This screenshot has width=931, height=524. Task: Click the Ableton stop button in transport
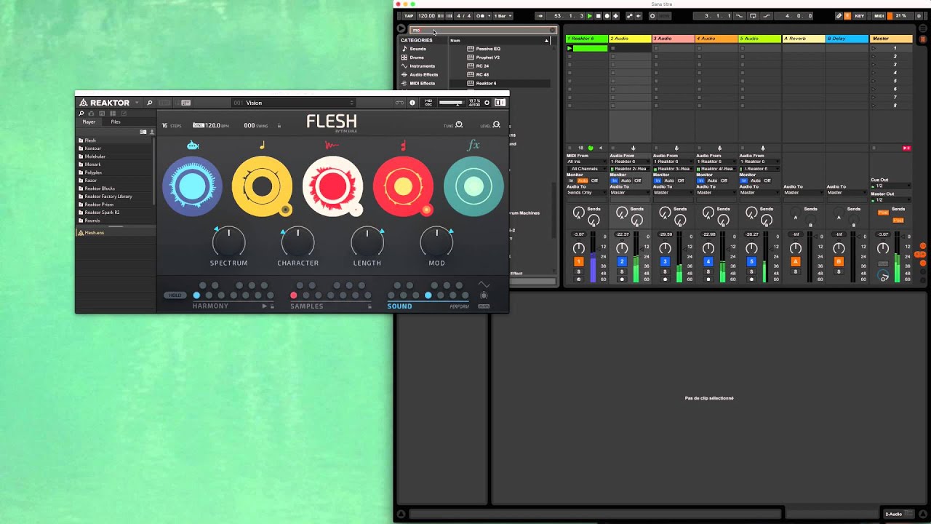tap(599, 15)
